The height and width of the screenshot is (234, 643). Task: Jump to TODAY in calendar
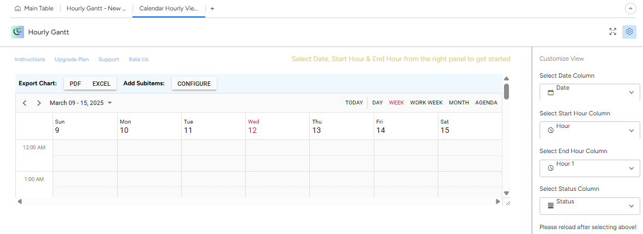(354, 103)
